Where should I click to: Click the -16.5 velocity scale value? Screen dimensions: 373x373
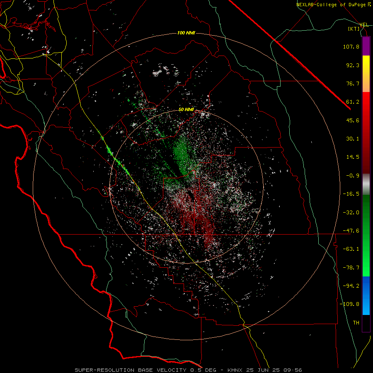click(x=351, y=194)
